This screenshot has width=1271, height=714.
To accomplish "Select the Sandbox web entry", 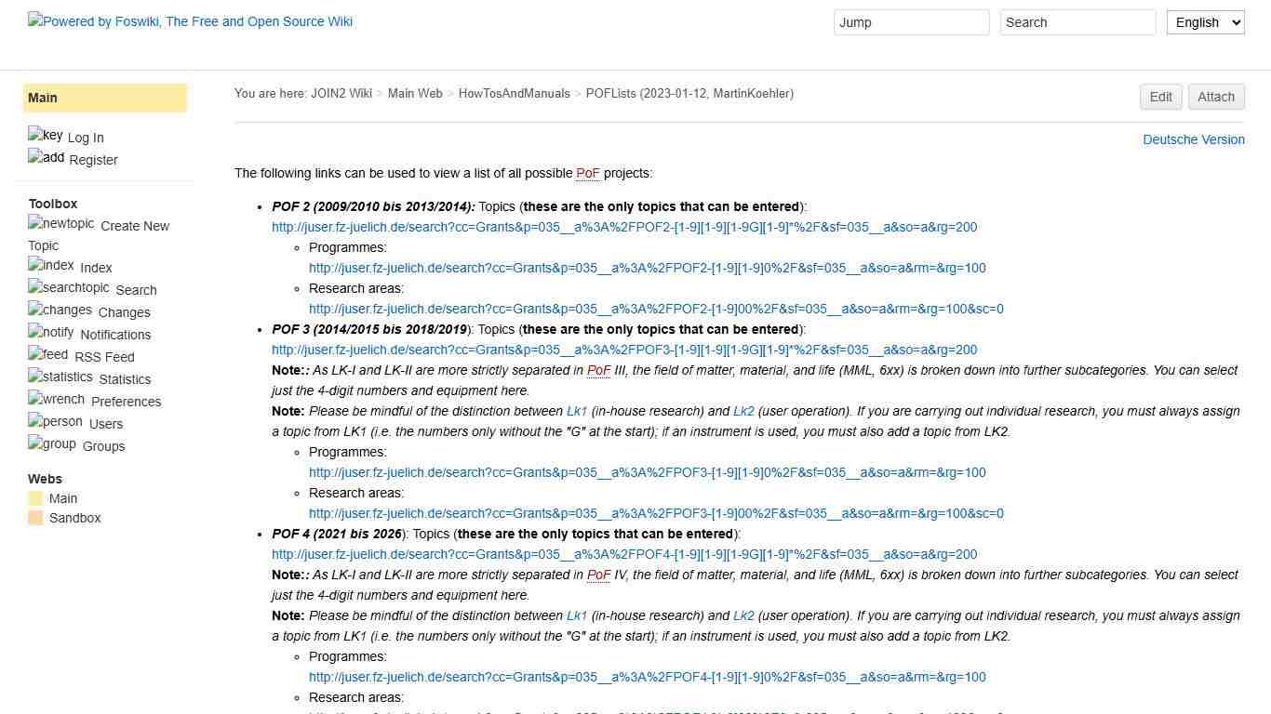I will [74, 518].
